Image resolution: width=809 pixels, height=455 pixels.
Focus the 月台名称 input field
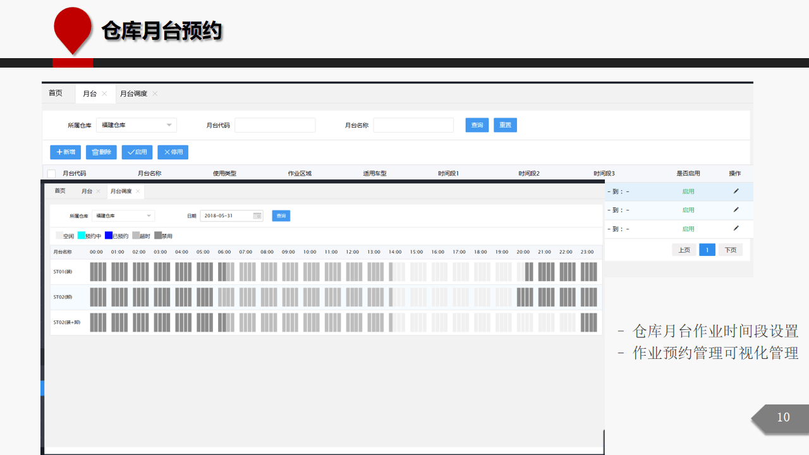point(413,125)
